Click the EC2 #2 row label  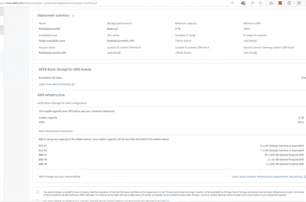43,151
